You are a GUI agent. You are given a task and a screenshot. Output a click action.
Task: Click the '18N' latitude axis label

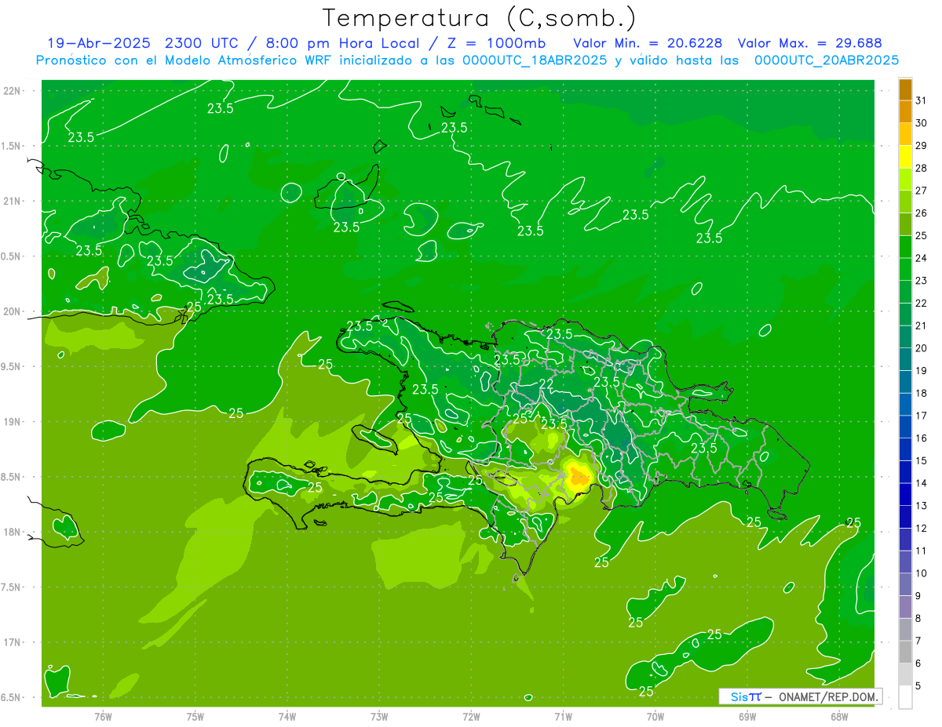tap(12, 532)
